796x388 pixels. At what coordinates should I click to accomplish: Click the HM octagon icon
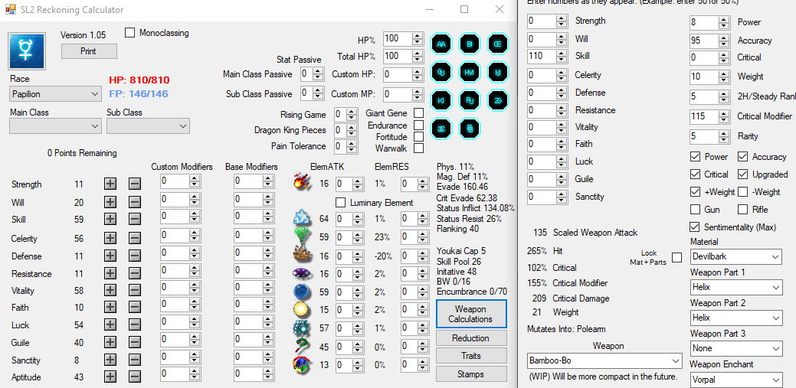pyautogui.click(x=470, y=73)
